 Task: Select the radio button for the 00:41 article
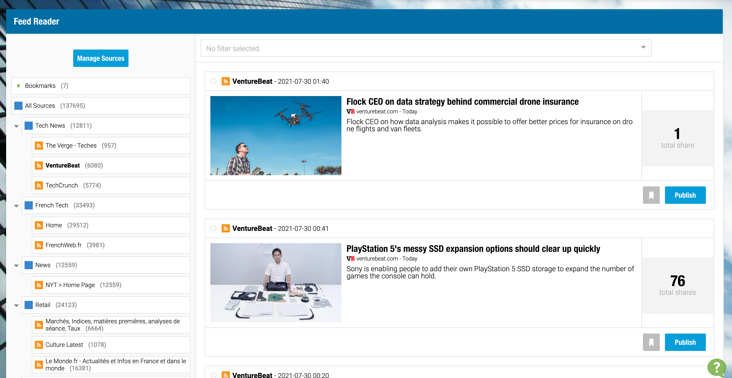(213, 229)
